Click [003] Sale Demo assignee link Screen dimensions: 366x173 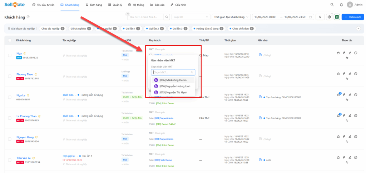pos(163,160)
